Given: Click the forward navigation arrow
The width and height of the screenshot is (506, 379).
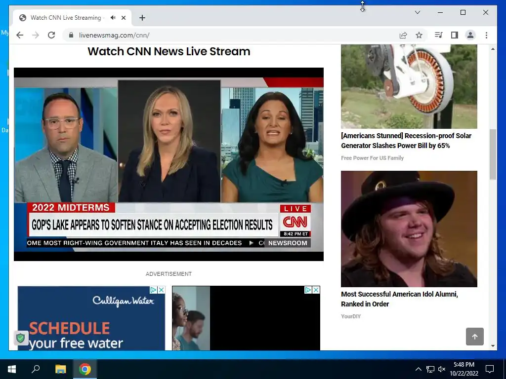Looking at the screenshot, I should 36,35.
